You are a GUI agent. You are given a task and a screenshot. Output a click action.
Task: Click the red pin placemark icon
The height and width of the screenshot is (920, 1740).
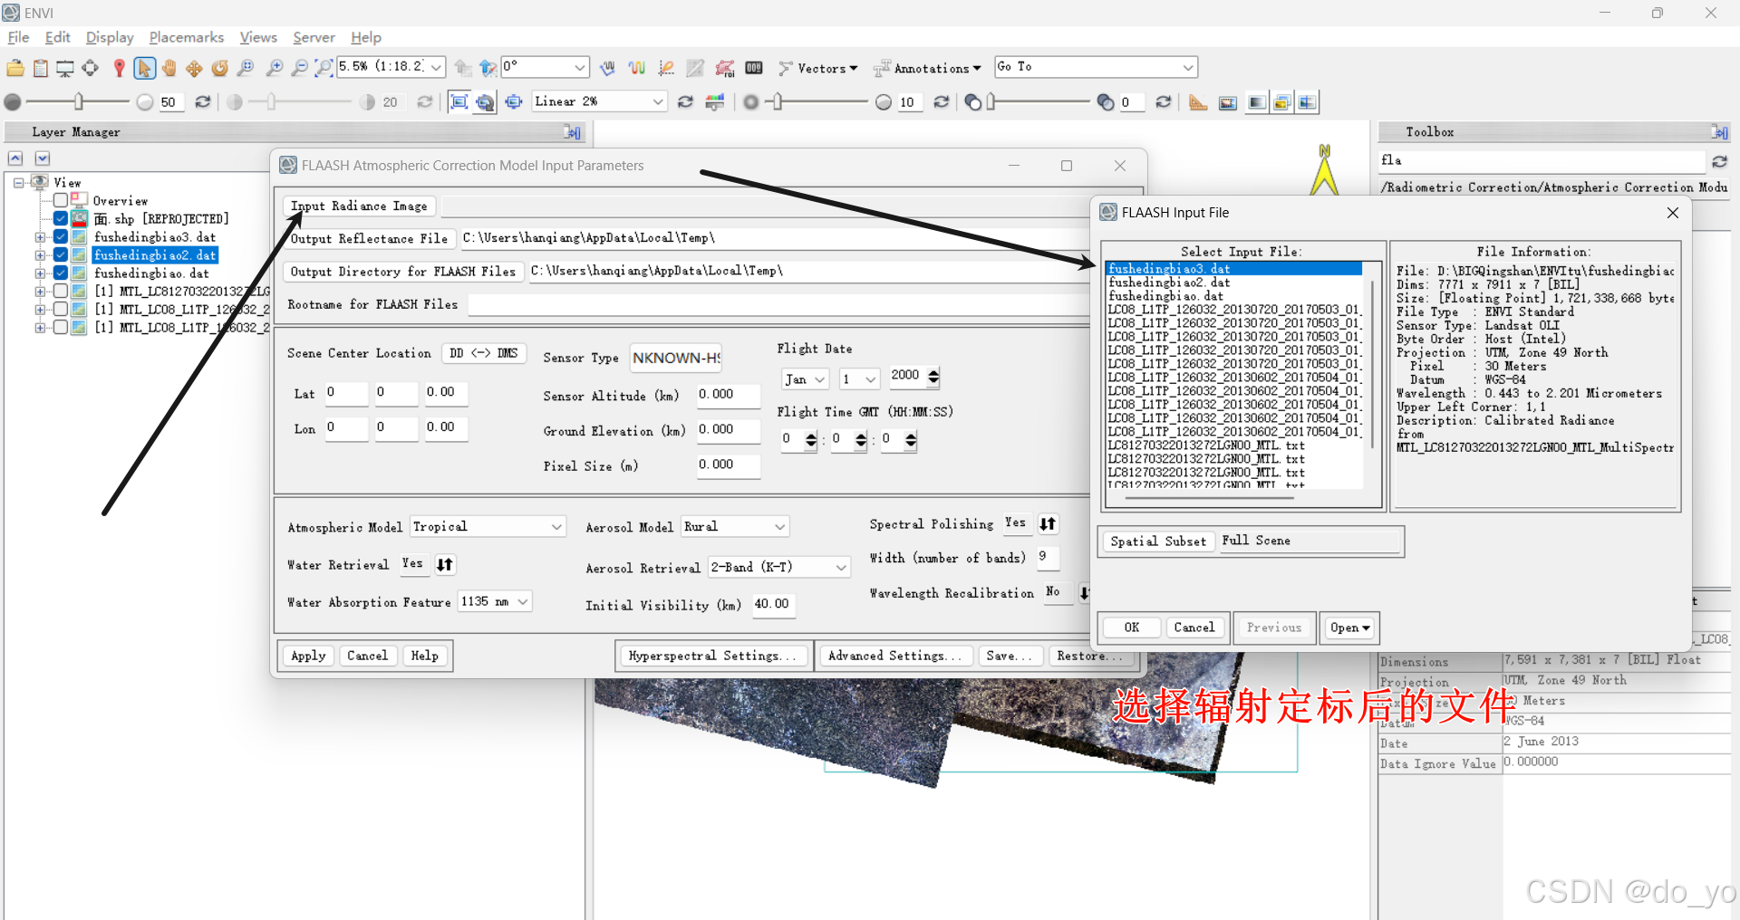point(119,68)
